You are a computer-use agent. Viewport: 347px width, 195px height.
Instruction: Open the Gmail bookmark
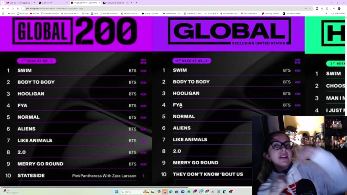point(11,13)
